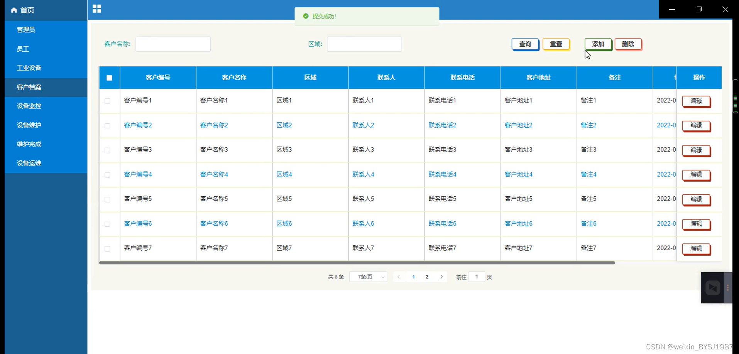Viewport: 739px width, 354px height.
Task: Open 客户档案 from the sidebar
Action: point(29,87)
